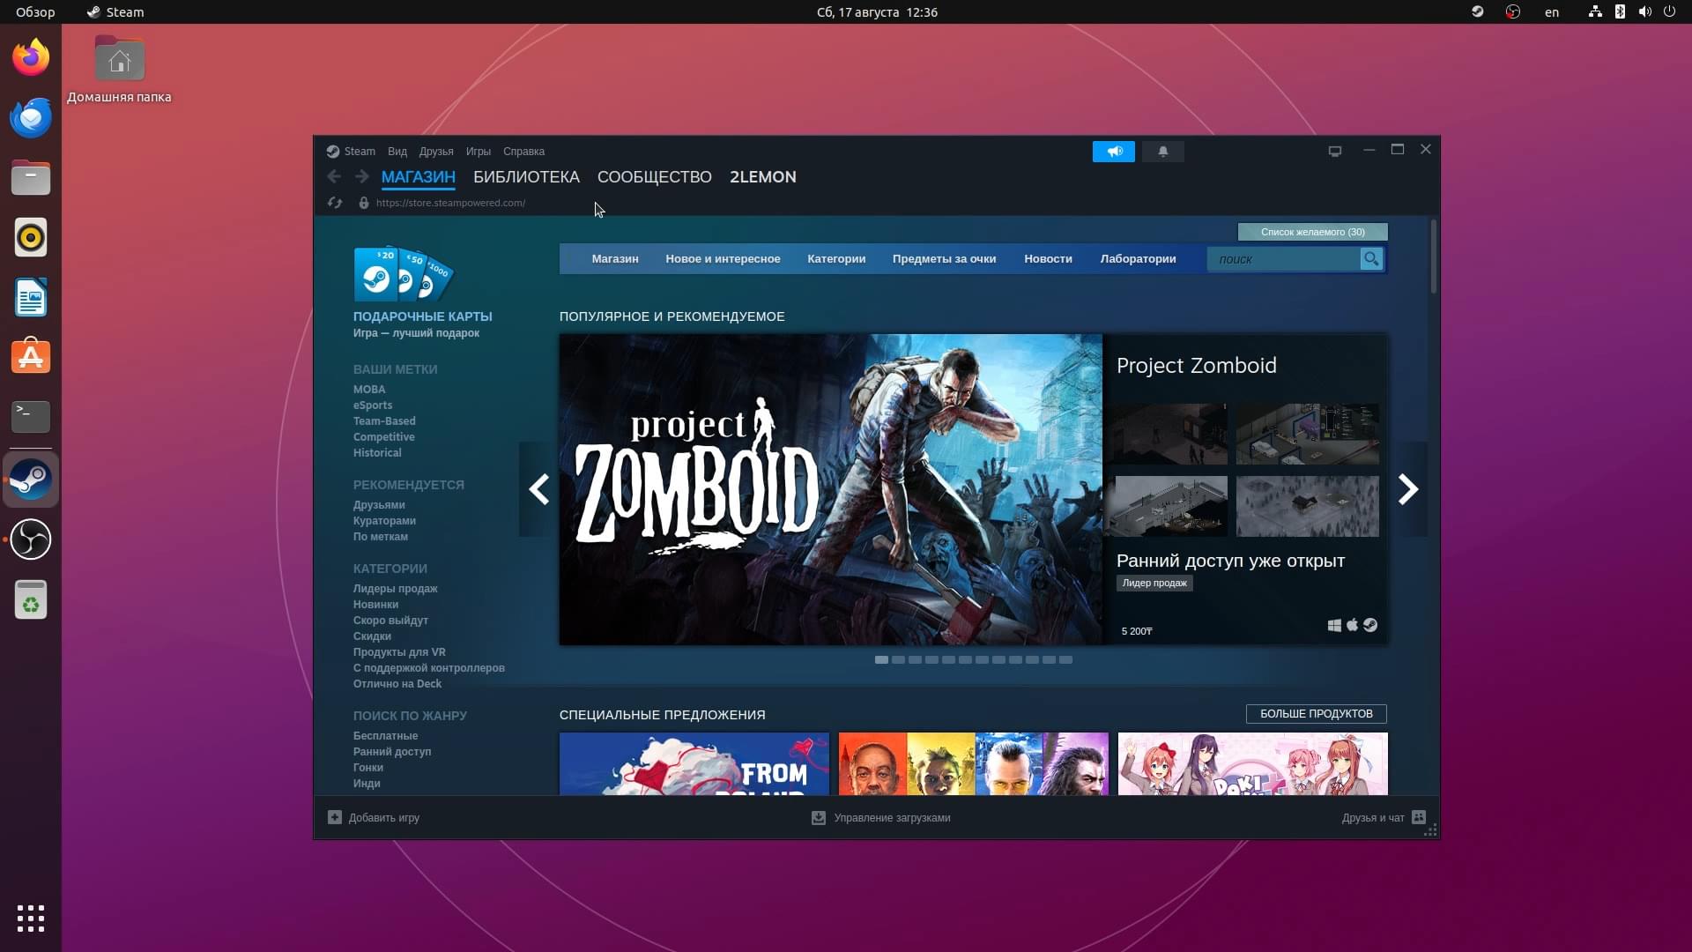Screen dimensions: 1692x952
Task: Open the Project Zomboid featured banner
Action: point(831,489)
